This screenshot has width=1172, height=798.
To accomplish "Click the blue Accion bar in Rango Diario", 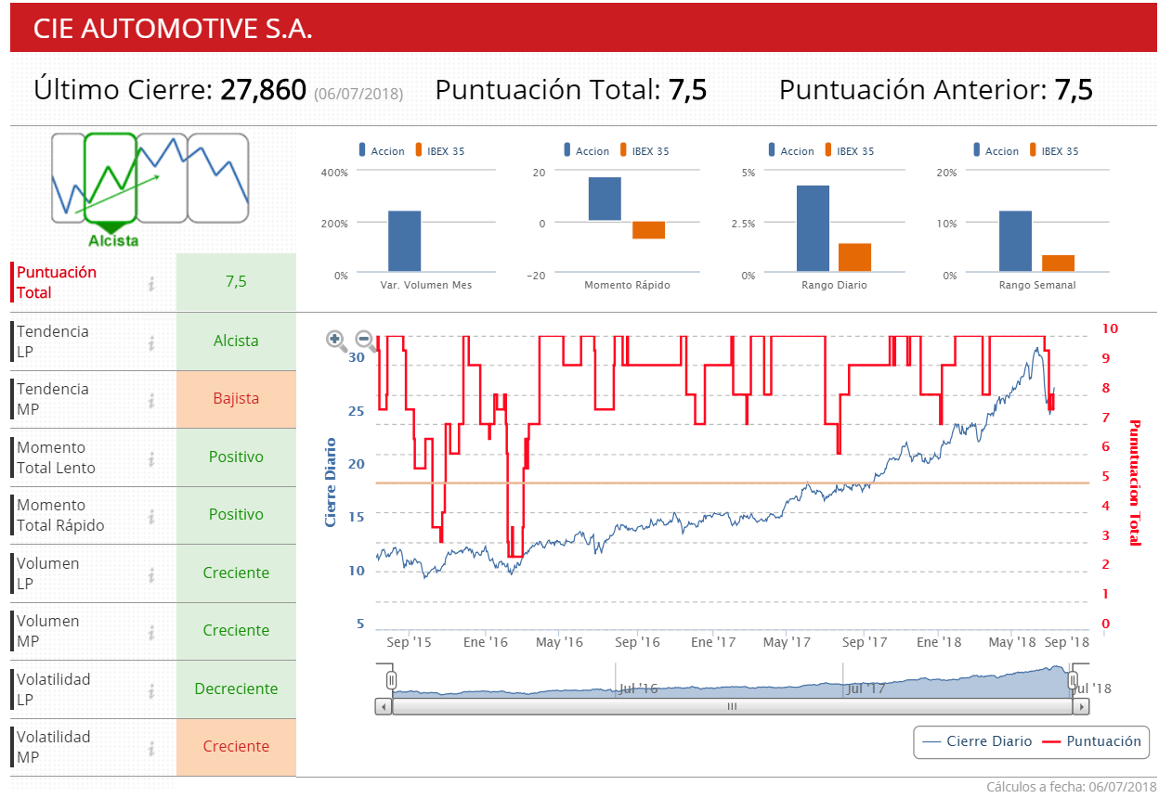I will coord(813,228).
